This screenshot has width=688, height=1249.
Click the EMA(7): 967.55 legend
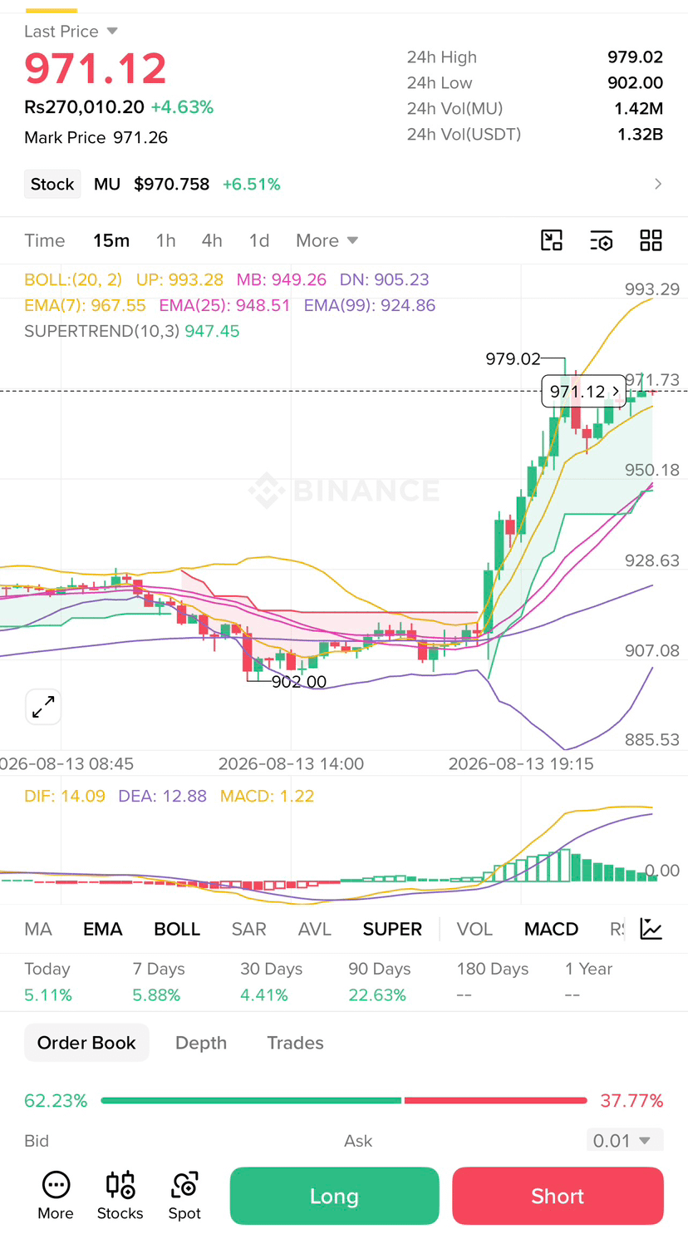tap(85, 305)
